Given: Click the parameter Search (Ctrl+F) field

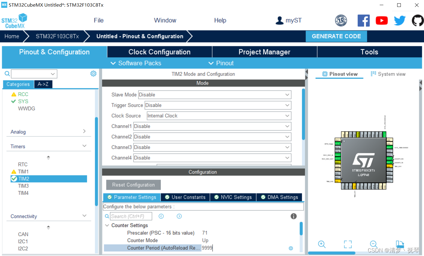Looking at the screenshot, I should [x=131, y=216].
